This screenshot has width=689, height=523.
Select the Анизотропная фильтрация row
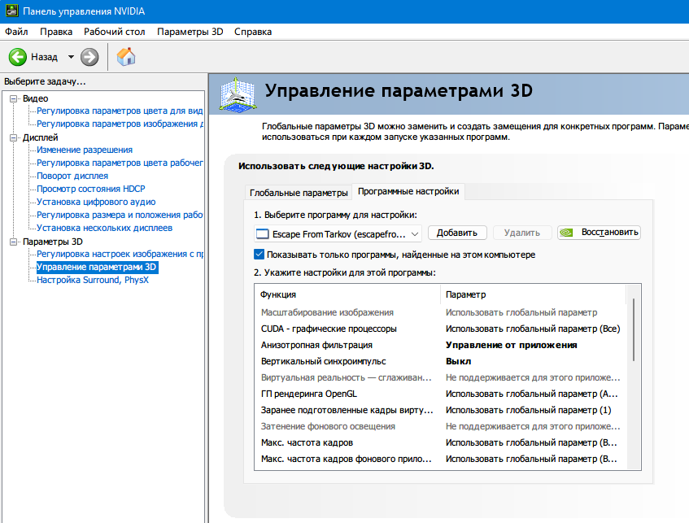pos(440,345)
